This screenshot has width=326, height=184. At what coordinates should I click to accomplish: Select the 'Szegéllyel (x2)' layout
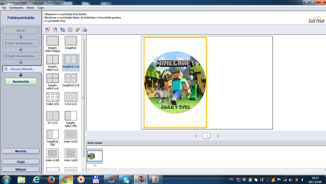71,63
